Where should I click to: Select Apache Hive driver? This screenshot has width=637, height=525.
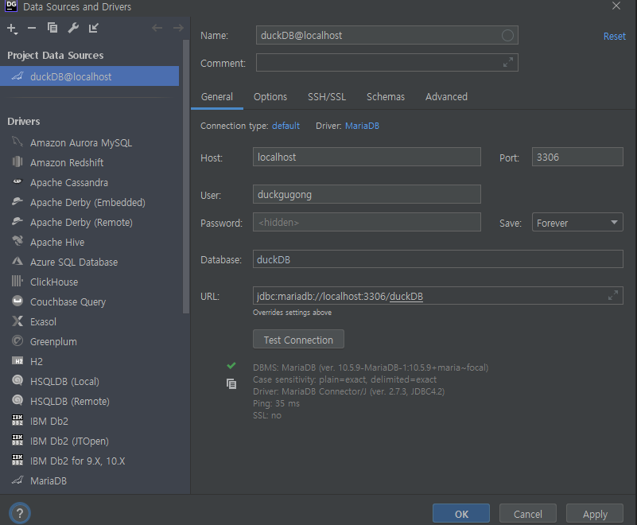tap(91, 242)
